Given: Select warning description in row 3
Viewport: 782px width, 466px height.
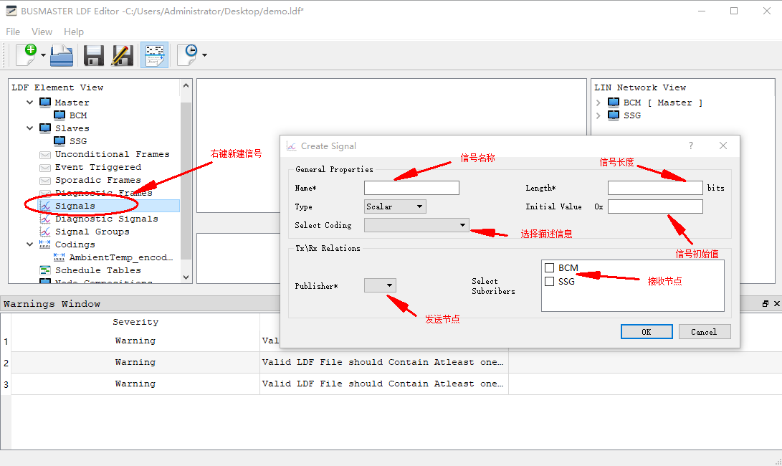Looking at the screenshot, I should pos(384,384).
